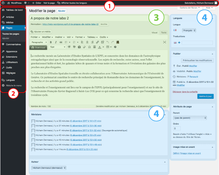Viewport: 219px width, 175px height.
Task: Switch to the Texte editor tab
Action: [x=164, y=33]
